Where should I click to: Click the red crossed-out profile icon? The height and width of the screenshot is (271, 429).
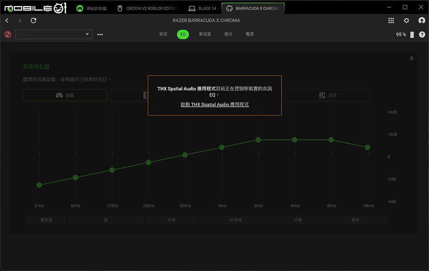pyautogui.click(x=7, y=34)
